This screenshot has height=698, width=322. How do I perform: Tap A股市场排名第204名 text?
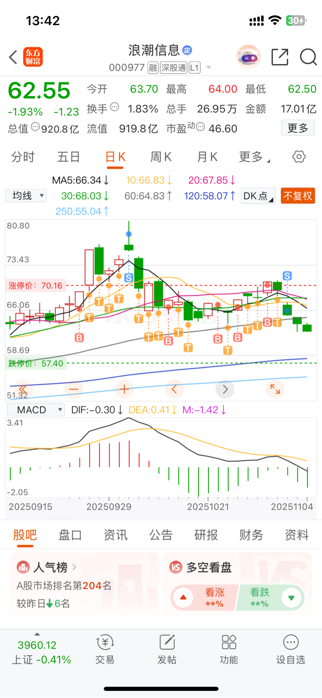pos(64,586)
